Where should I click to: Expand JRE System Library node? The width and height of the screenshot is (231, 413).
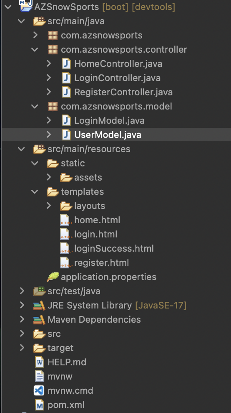pyautogui.click(x=22, y=305)
